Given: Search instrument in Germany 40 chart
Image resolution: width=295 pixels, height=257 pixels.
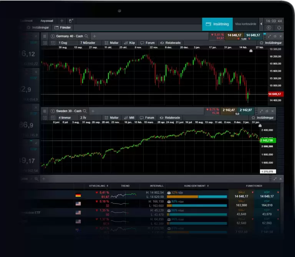Looking at the screenshot, I should pyautogui.click(x=86, y=36).
